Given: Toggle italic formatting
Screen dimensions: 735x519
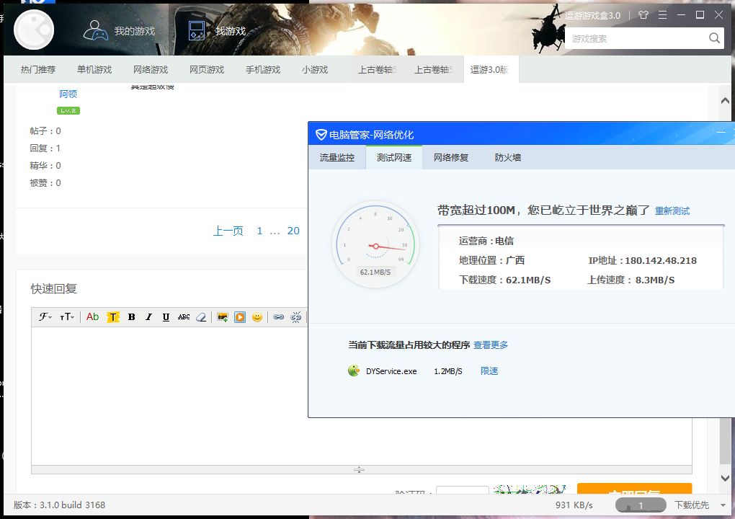Looking at the screenshot, I should click(148, 317).
